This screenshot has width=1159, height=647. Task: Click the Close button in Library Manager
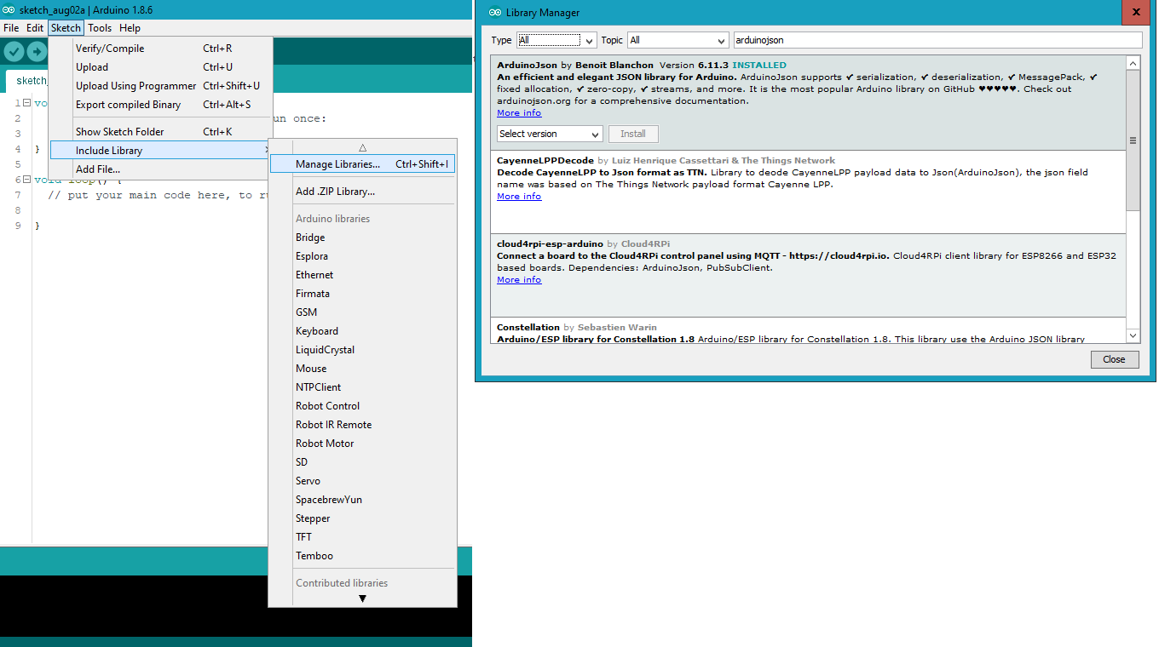click(x=1114, y=359)
